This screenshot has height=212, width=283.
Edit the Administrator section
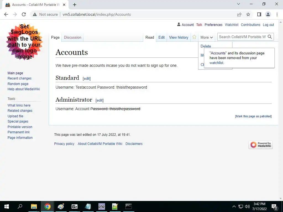tap(99, 100)
